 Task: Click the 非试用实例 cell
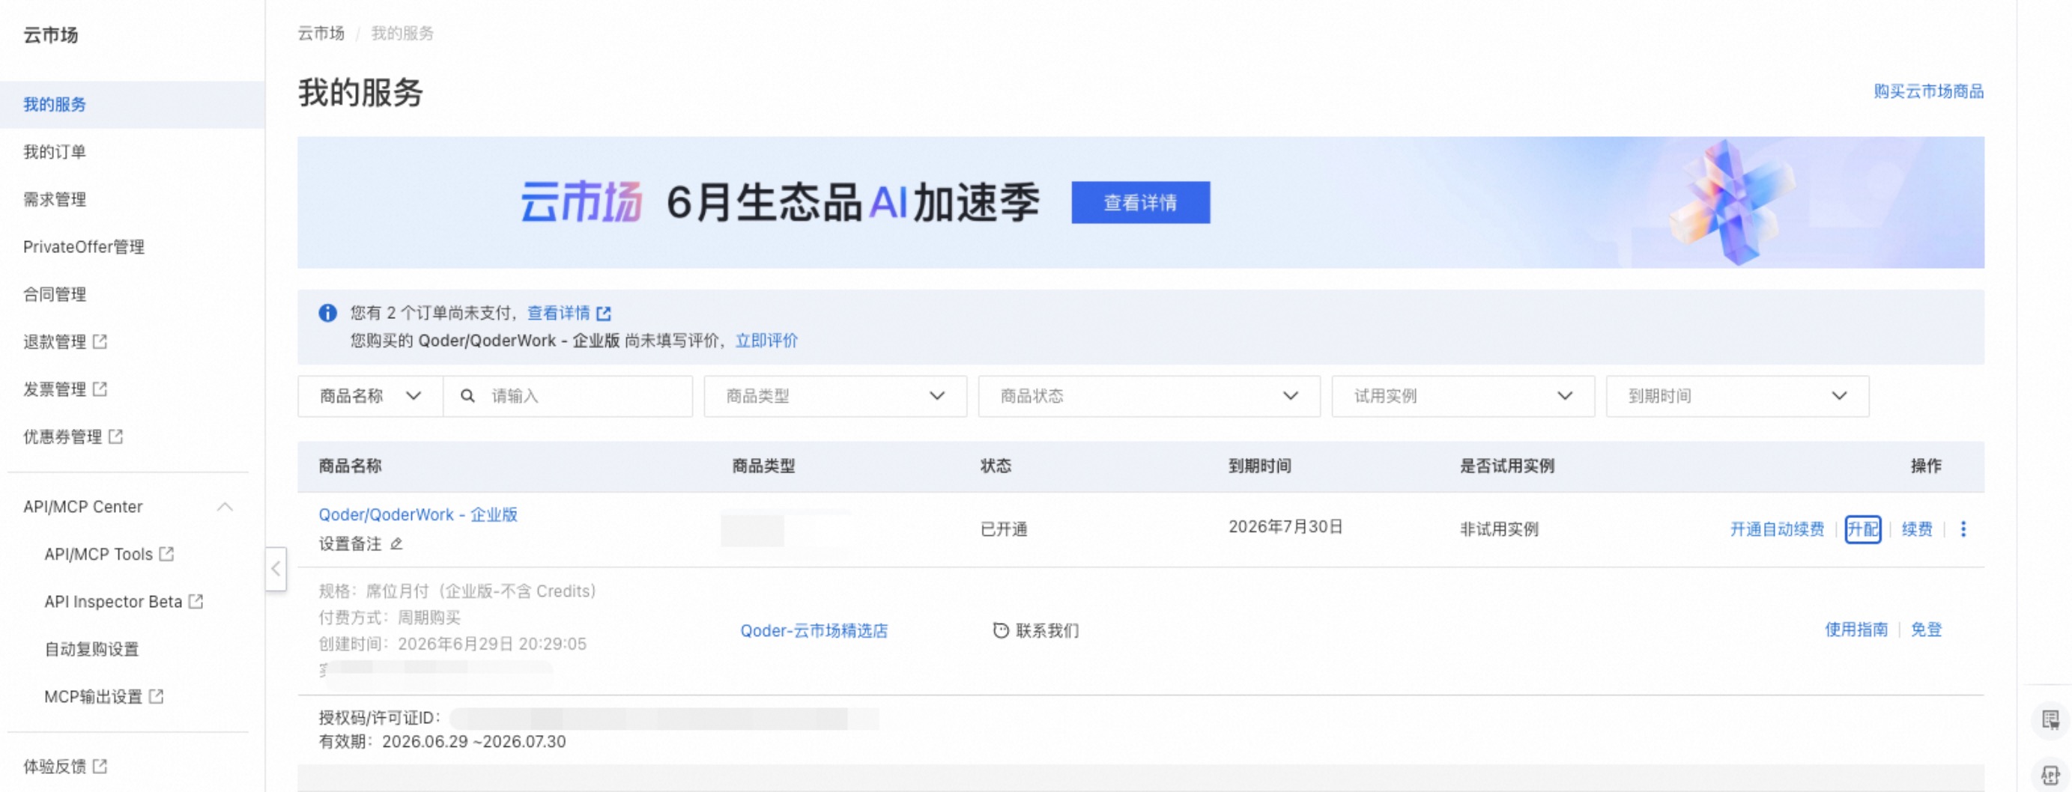pos(1499,529)
